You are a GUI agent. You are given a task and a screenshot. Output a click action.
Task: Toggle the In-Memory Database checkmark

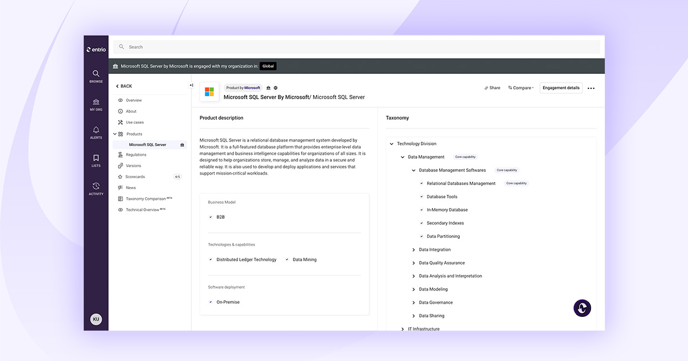click(x=421, y=210)
